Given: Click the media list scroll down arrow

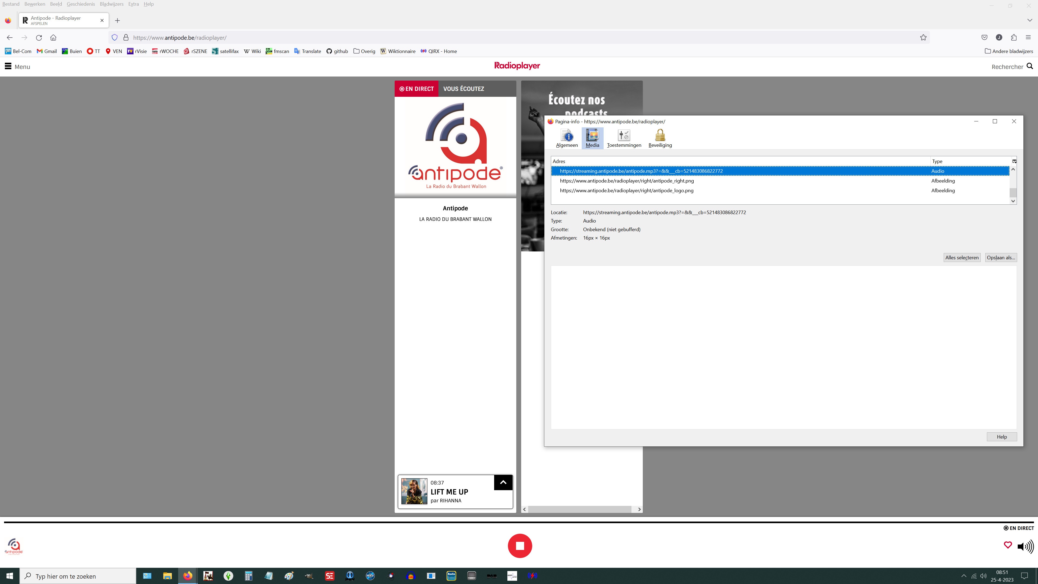Looking at the screenshot, I should point(1013,201).
